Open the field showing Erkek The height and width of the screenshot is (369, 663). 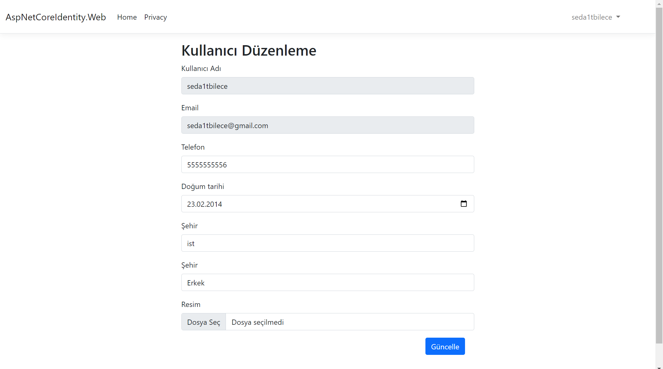pos(328,282)
